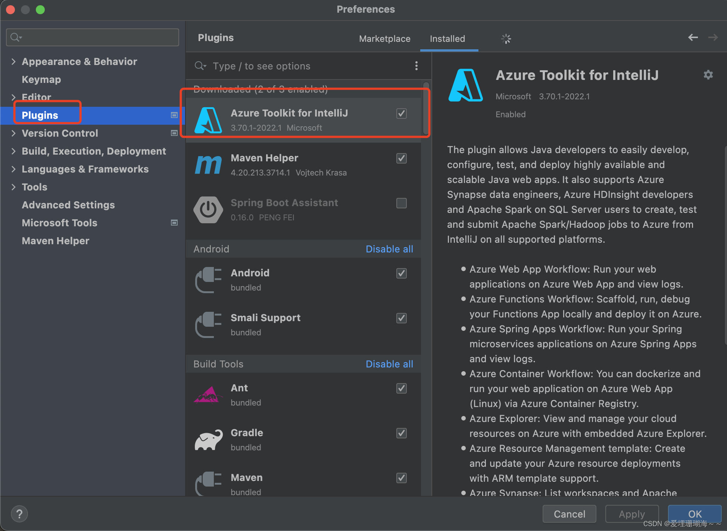Uncheck the Maven Helper plugin checkbox
The width and height of the screenshot is (727, 531).
(x=401, y=158)
